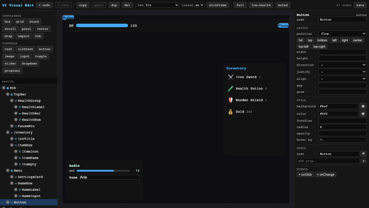Toggle visibility of the PauseBtn node
The image size is (369, 208).
(12, 126)
